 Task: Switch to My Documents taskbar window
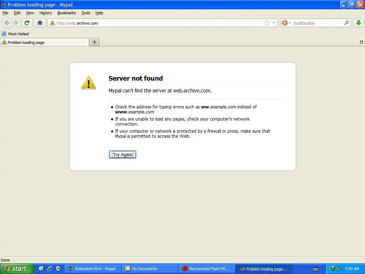[x=150, y=269]
